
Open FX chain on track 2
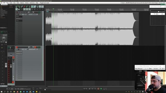point(39,47)
